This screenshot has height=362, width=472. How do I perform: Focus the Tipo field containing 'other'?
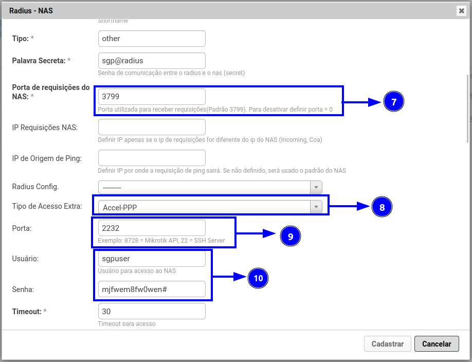click(152, 39)
